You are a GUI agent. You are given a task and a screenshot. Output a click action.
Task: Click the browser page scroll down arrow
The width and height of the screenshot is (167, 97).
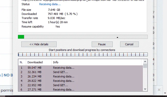[165, 93]
